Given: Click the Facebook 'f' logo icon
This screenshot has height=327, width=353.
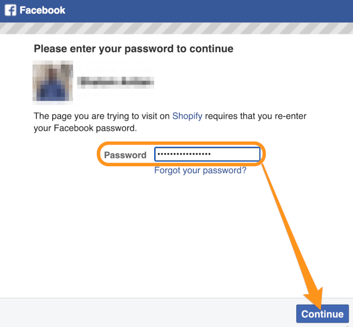Looking at the screenshot, I should (x=10, y=10).
